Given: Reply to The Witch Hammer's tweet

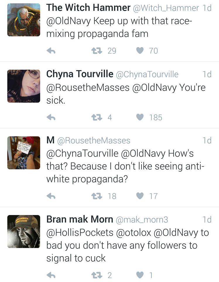Looking at the screenshot, I should 51,51.
